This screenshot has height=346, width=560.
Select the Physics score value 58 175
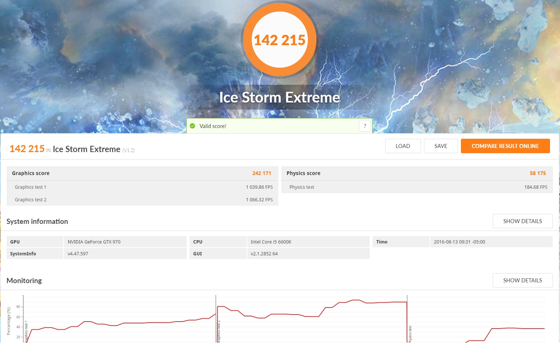tap(538, 173)
